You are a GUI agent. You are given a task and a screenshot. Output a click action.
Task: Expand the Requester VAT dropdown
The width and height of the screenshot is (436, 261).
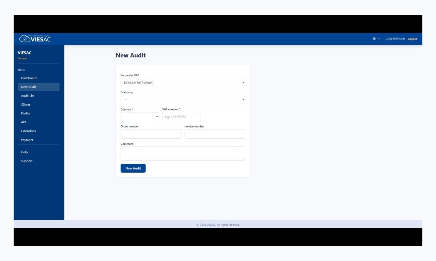pos(183,83)
